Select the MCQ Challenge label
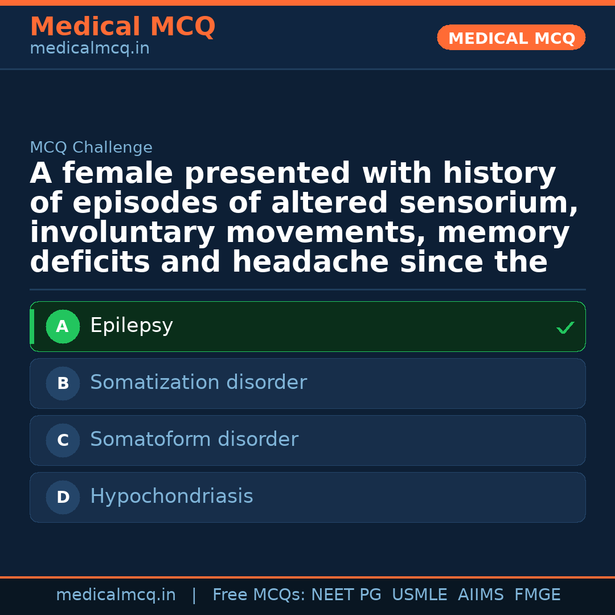The image size is (615, 615). click(x=91, y=147)
